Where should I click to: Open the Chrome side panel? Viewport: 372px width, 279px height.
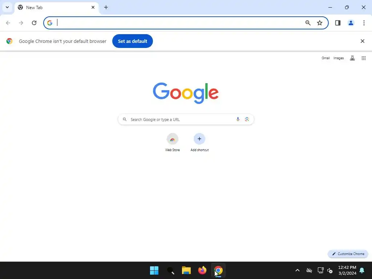tap(338, 23)
